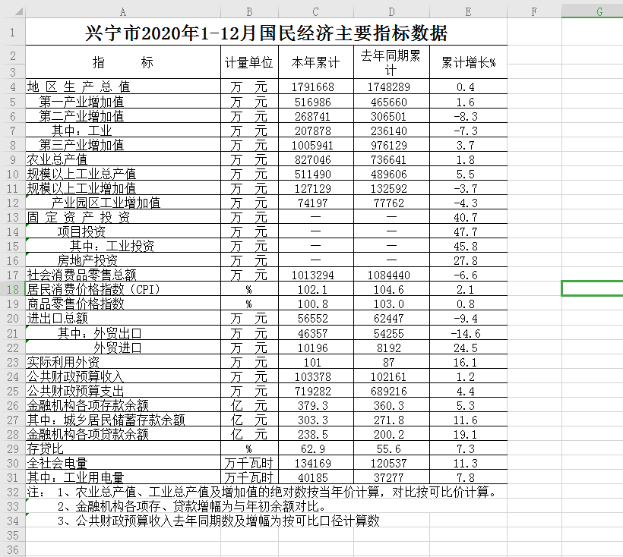
Task: Select row 36 header
Action: (12, 549)
